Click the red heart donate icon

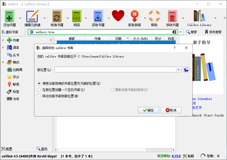click(118, 16)
